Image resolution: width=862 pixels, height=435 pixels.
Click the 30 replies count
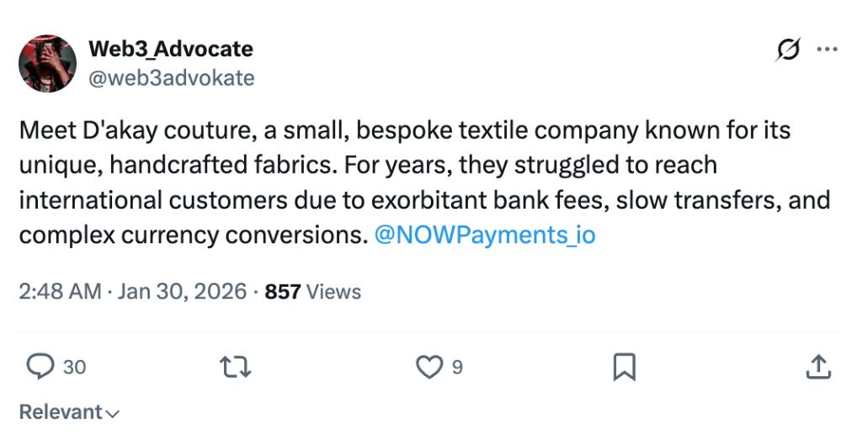tap(75, 368)
